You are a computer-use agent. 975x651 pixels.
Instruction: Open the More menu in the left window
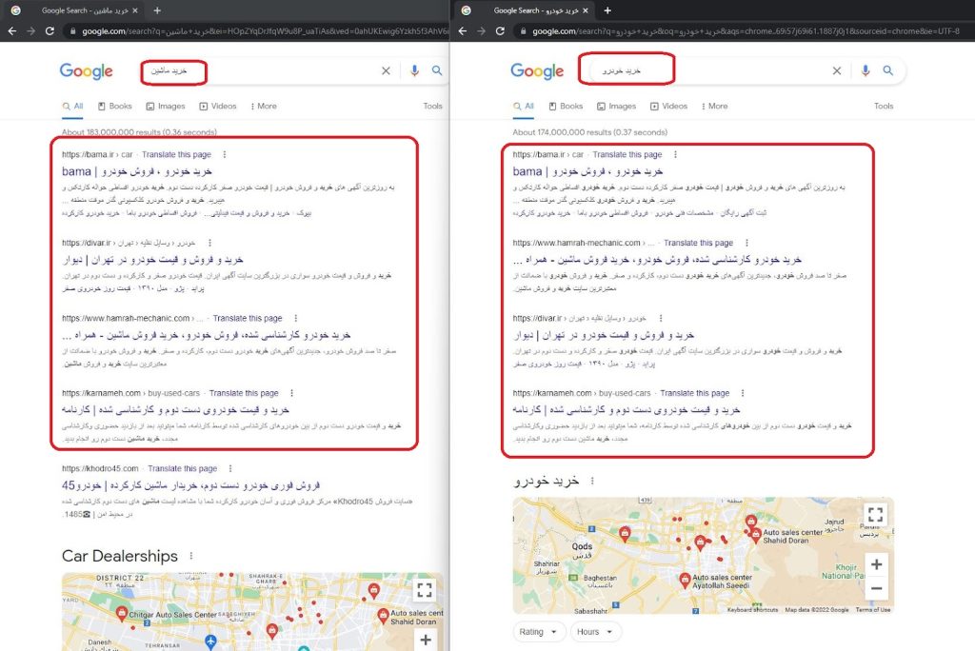264,107
